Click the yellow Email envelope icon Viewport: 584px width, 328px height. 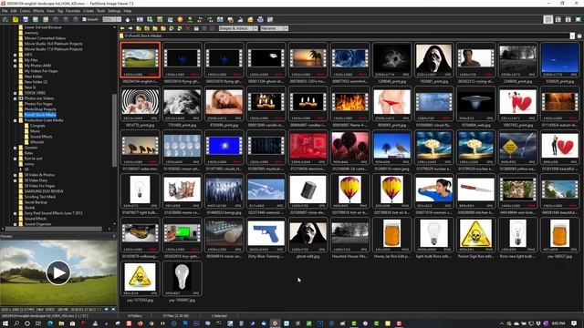point(250,19)
